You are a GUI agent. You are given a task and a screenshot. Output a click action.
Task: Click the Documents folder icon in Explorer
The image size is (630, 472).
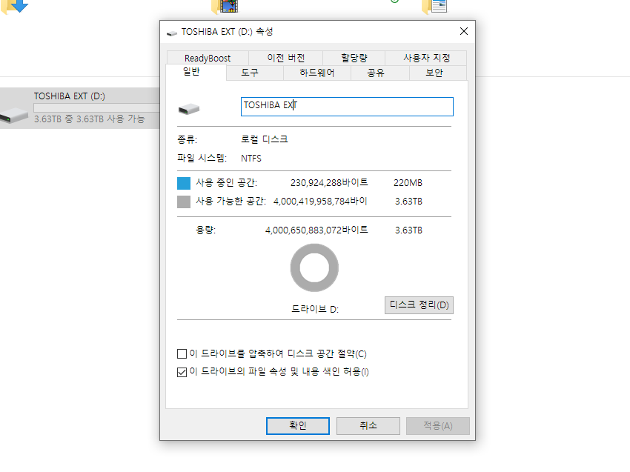[435, 6]
